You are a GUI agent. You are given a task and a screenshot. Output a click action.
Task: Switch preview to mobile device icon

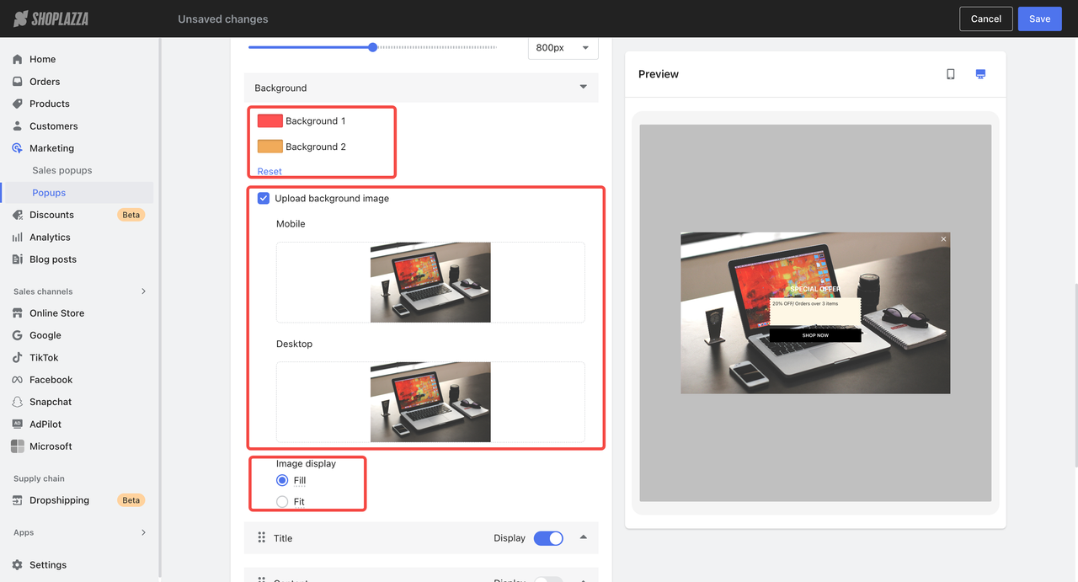(951, 74)
